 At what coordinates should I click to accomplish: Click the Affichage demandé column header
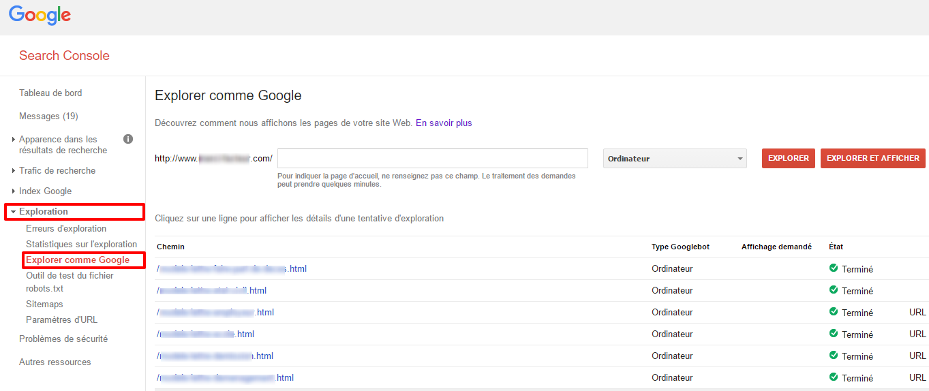click(x=776, y=247)
